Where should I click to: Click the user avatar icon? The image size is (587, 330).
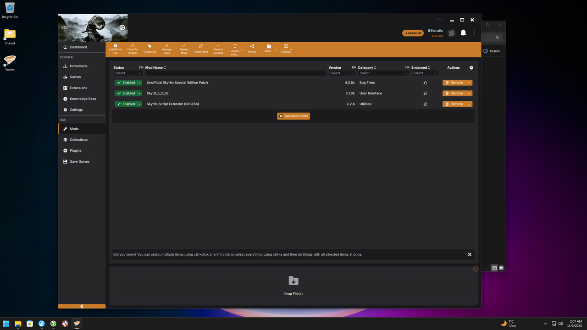[452, 33]
